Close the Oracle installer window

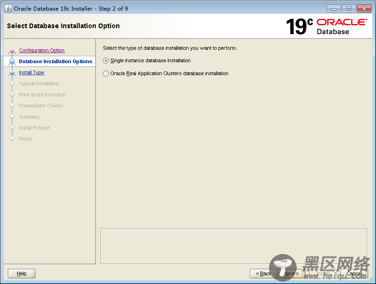point(364,9)
